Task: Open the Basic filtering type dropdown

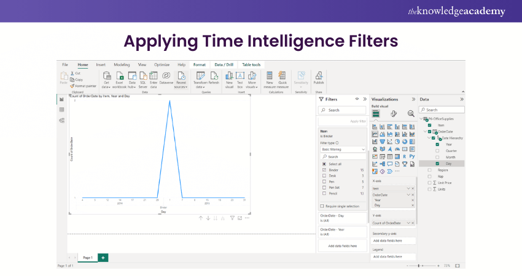Action: 343,149
